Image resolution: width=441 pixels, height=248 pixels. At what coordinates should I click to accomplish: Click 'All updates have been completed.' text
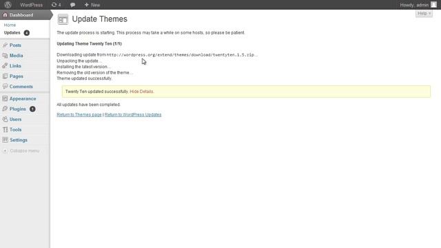89,105
